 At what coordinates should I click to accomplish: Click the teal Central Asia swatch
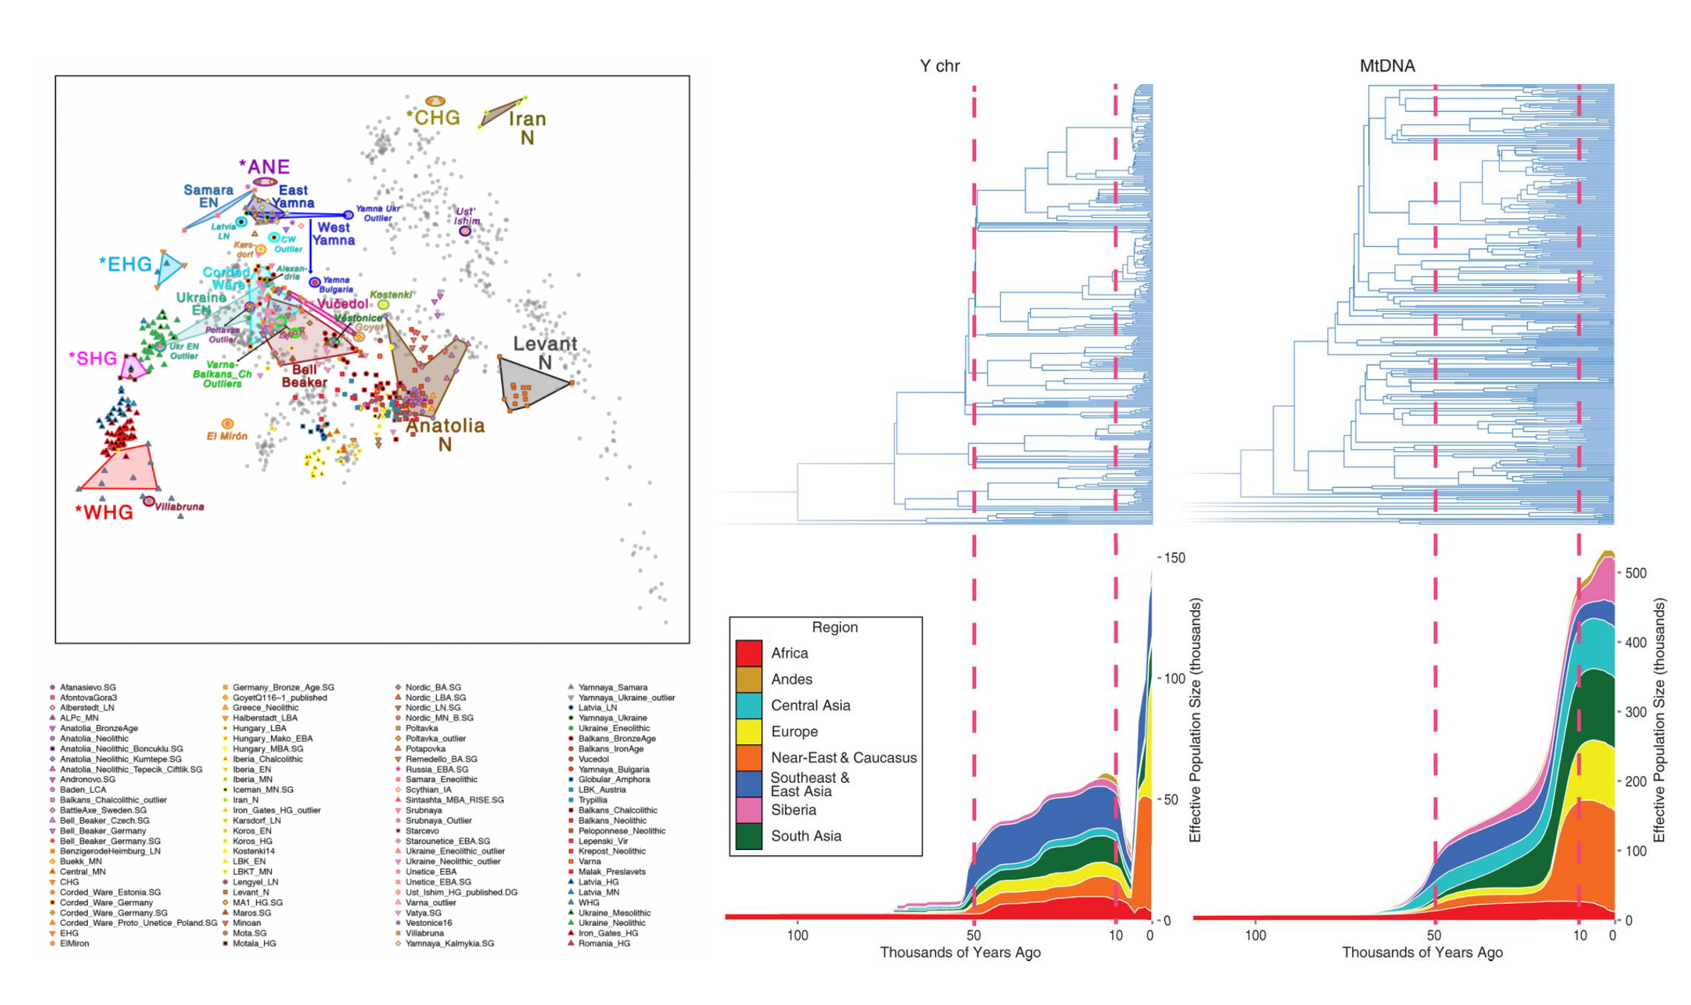click(748, 704)
